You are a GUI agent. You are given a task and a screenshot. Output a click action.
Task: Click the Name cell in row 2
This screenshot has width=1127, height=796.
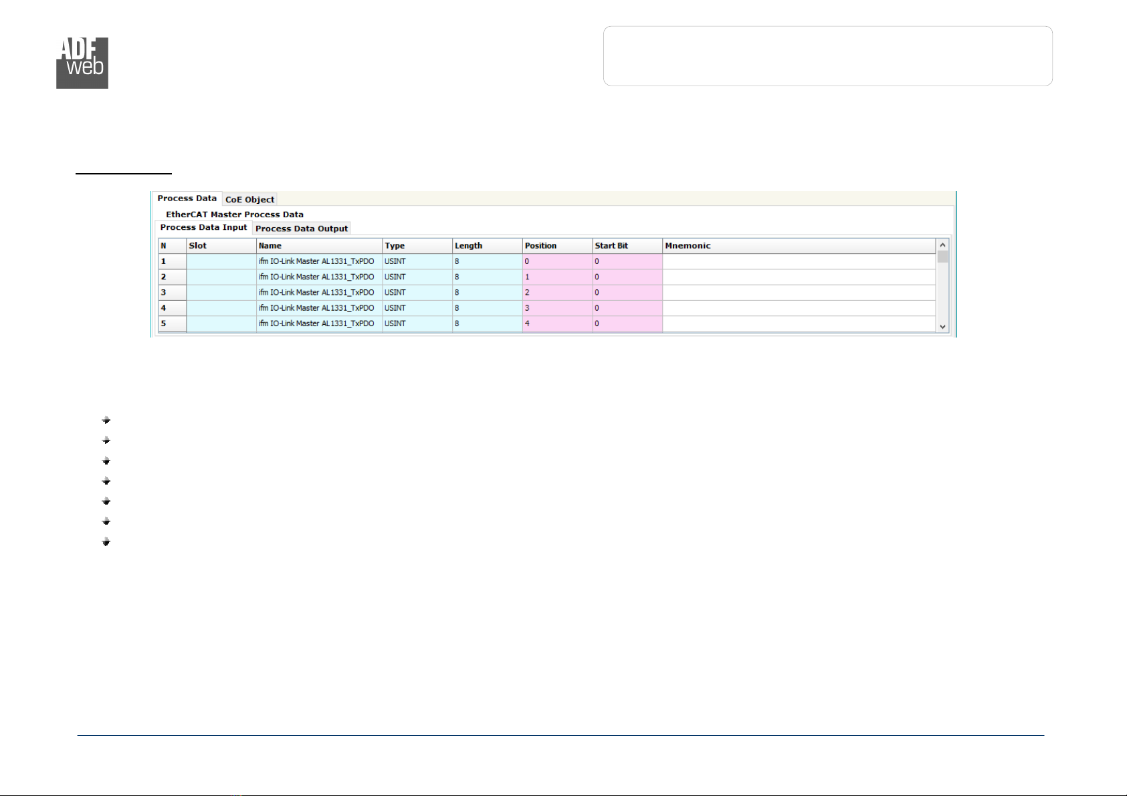pos(319,277)
